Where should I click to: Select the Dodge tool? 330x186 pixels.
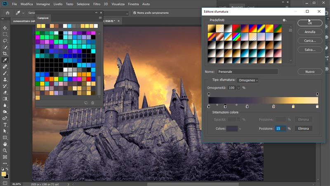(x=5, y=112)
